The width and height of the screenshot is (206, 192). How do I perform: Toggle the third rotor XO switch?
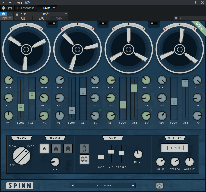pyautogui.click(x=154, y=23)
